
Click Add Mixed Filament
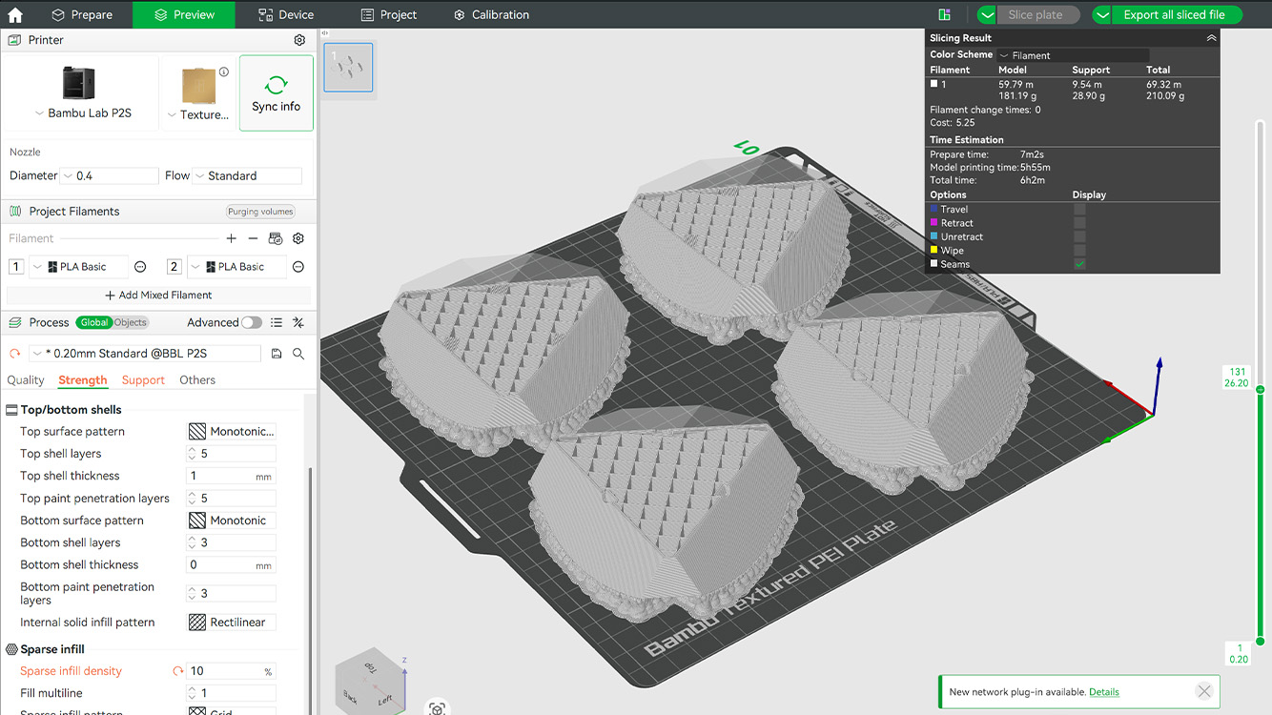point(158,296)
